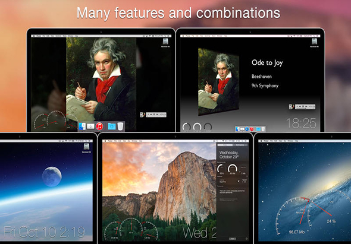Click the "Ode to Joy" song title
Screen dimensions: 351x244
[x=267, y=63]
